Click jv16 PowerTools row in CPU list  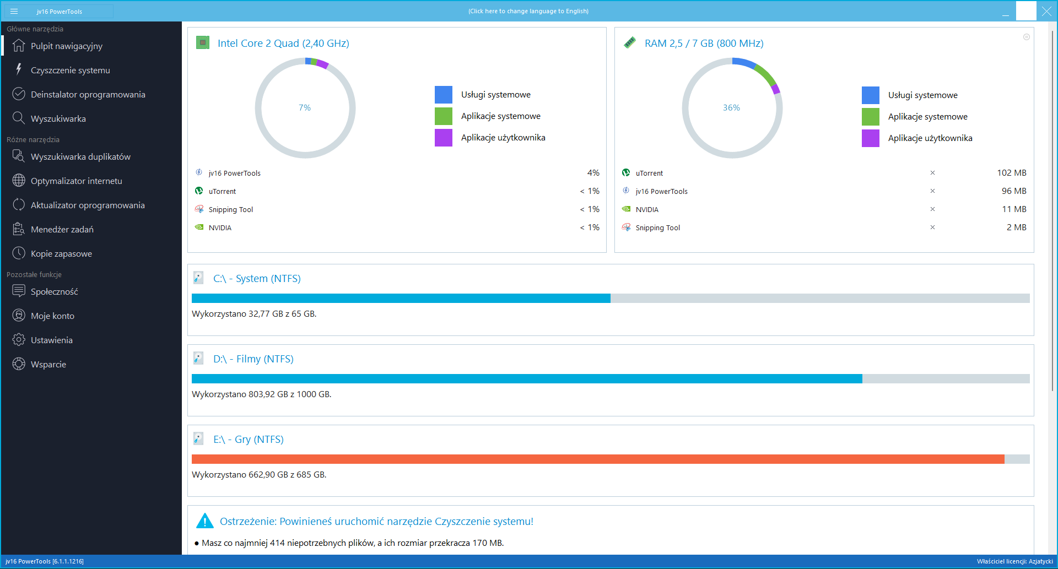(397, 173)
